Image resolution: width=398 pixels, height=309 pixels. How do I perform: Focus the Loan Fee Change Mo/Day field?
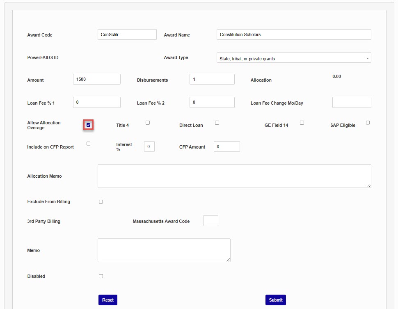(352, 102)
